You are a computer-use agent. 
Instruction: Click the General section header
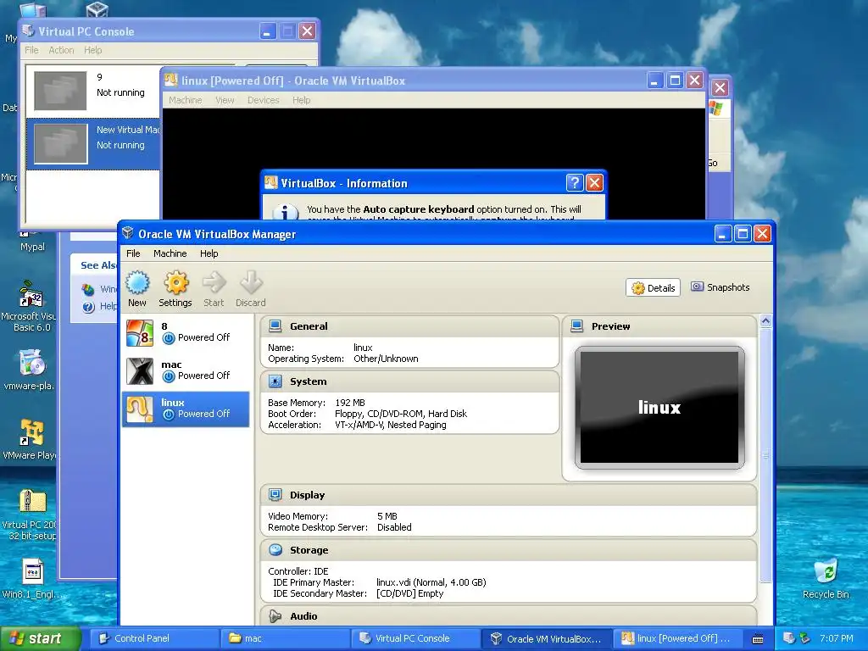point(409,326)
